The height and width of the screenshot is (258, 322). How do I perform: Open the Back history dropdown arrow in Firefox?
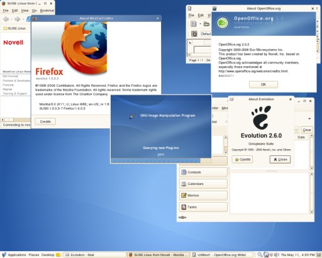click(11, 20)
